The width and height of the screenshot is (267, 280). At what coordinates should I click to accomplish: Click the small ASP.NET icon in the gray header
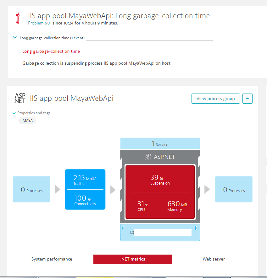[148, 157]
